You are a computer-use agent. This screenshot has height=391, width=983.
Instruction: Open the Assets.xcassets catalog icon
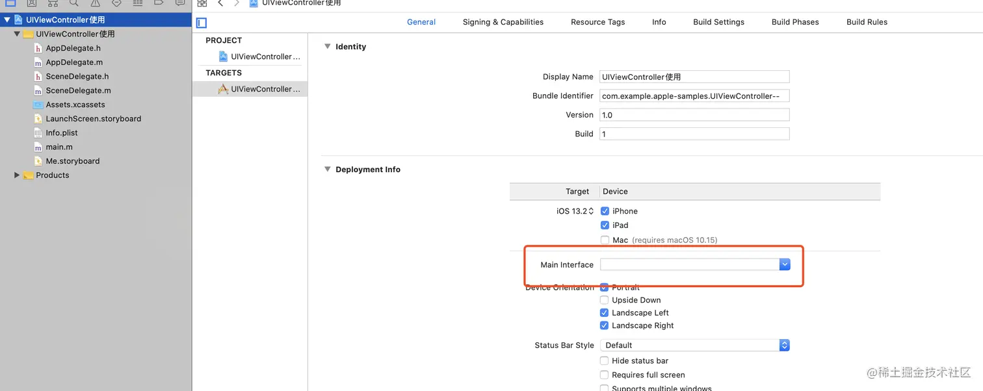tap(38, 105)
